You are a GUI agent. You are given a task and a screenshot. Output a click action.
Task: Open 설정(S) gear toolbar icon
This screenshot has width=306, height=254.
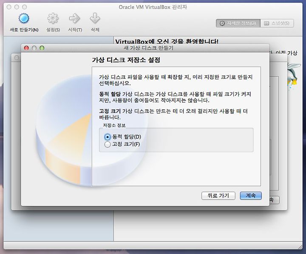(53, 18)
